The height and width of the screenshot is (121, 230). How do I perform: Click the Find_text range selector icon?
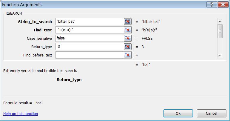tap(128, 30)
